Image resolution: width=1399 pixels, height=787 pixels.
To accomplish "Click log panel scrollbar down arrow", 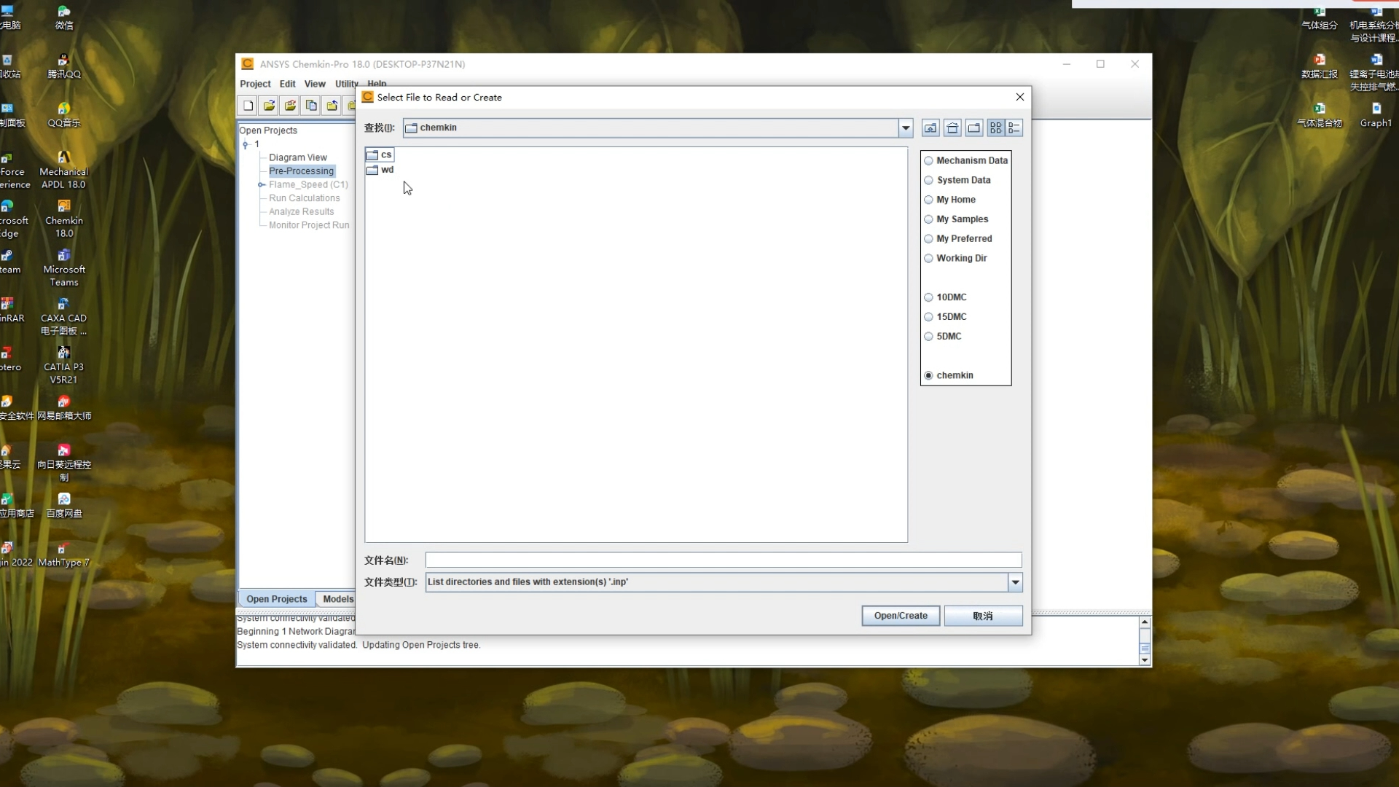I will click(1145, 660).
